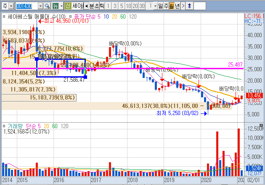Screen dimensions: 265x185
Task: Click the orange 20 price MA legend
Action: pyautogui.click(x=114, y=16)
